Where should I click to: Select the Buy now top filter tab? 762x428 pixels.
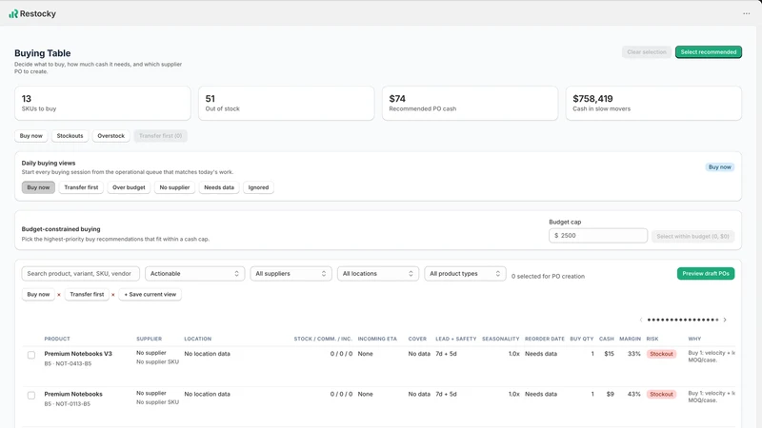click(x=31, y=136)
